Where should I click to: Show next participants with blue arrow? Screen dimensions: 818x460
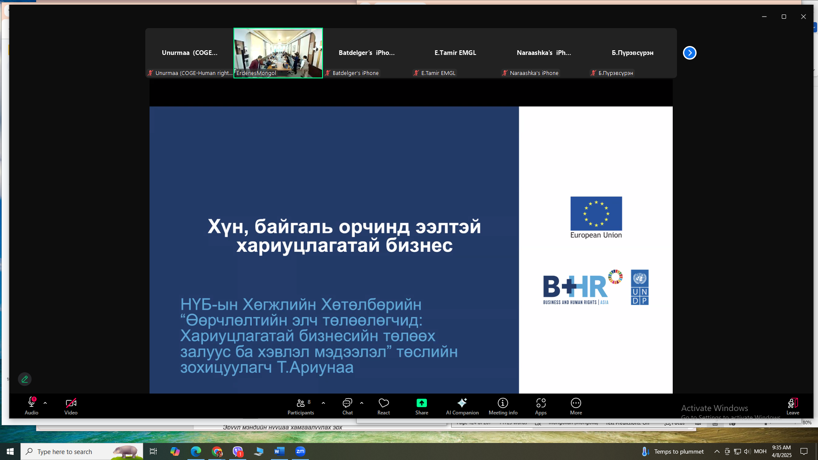[689, 53]
